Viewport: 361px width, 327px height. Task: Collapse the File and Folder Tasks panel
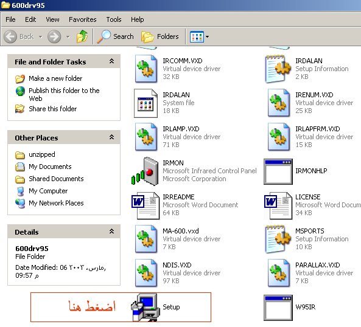pyautogui.click(x=111, y=61)
